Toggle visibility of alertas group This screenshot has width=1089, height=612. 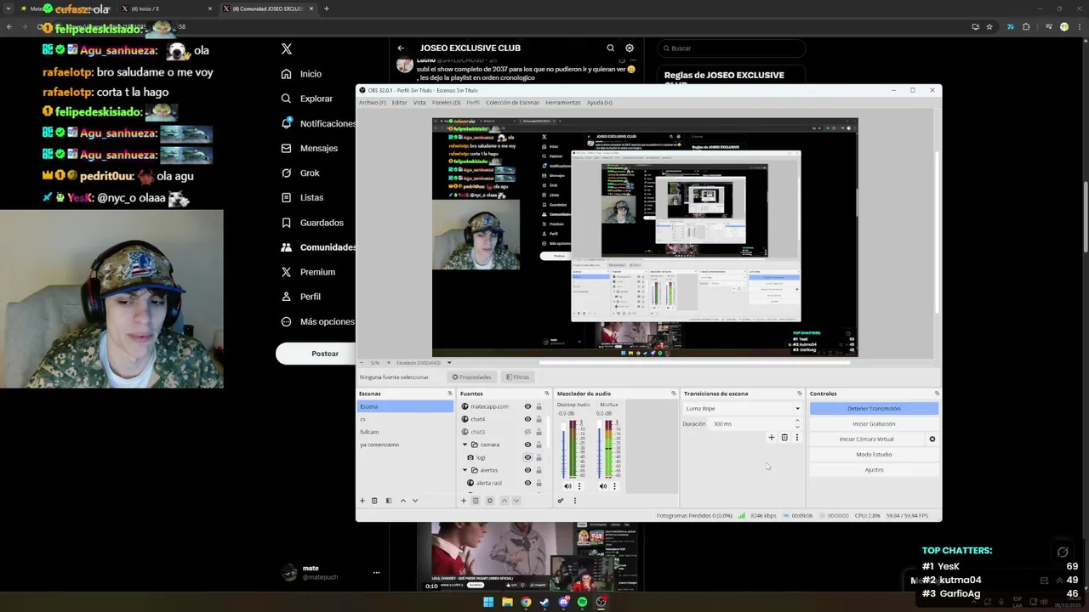click(527, 470)
